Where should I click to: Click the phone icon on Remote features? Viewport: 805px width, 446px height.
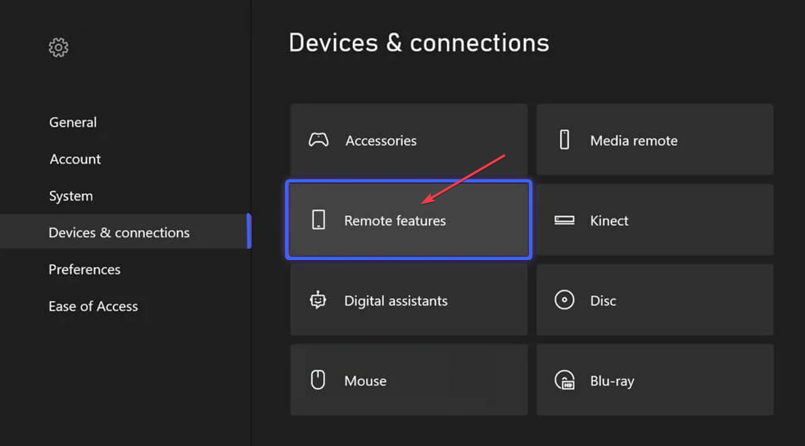click(319, 220)
